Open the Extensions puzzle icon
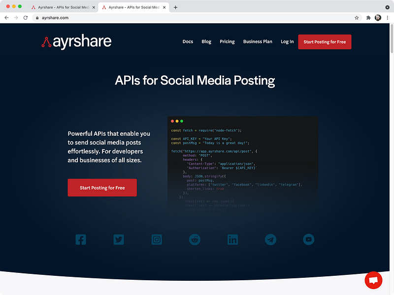Image resolution: width=394 pixels, height=295 pixels. 368,18
